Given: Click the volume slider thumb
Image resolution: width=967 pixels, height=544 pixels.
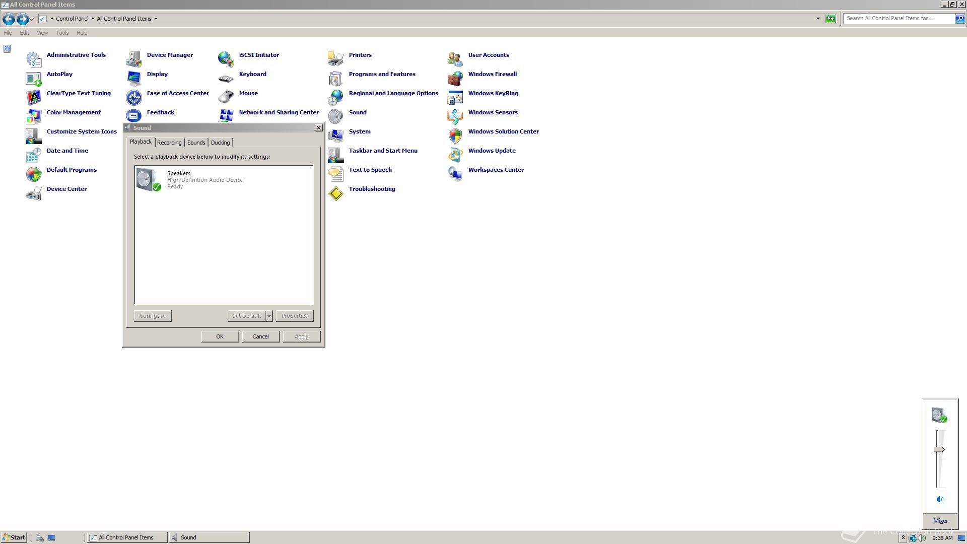Looking at the screenshot, I should click(940, 450).
